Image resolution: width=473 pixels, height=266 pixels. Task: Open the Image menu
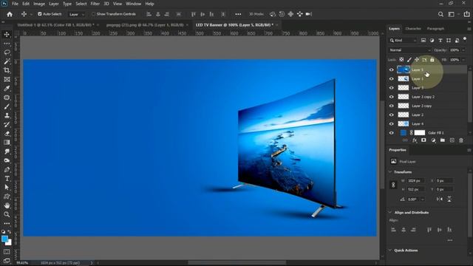coord(39,4)
